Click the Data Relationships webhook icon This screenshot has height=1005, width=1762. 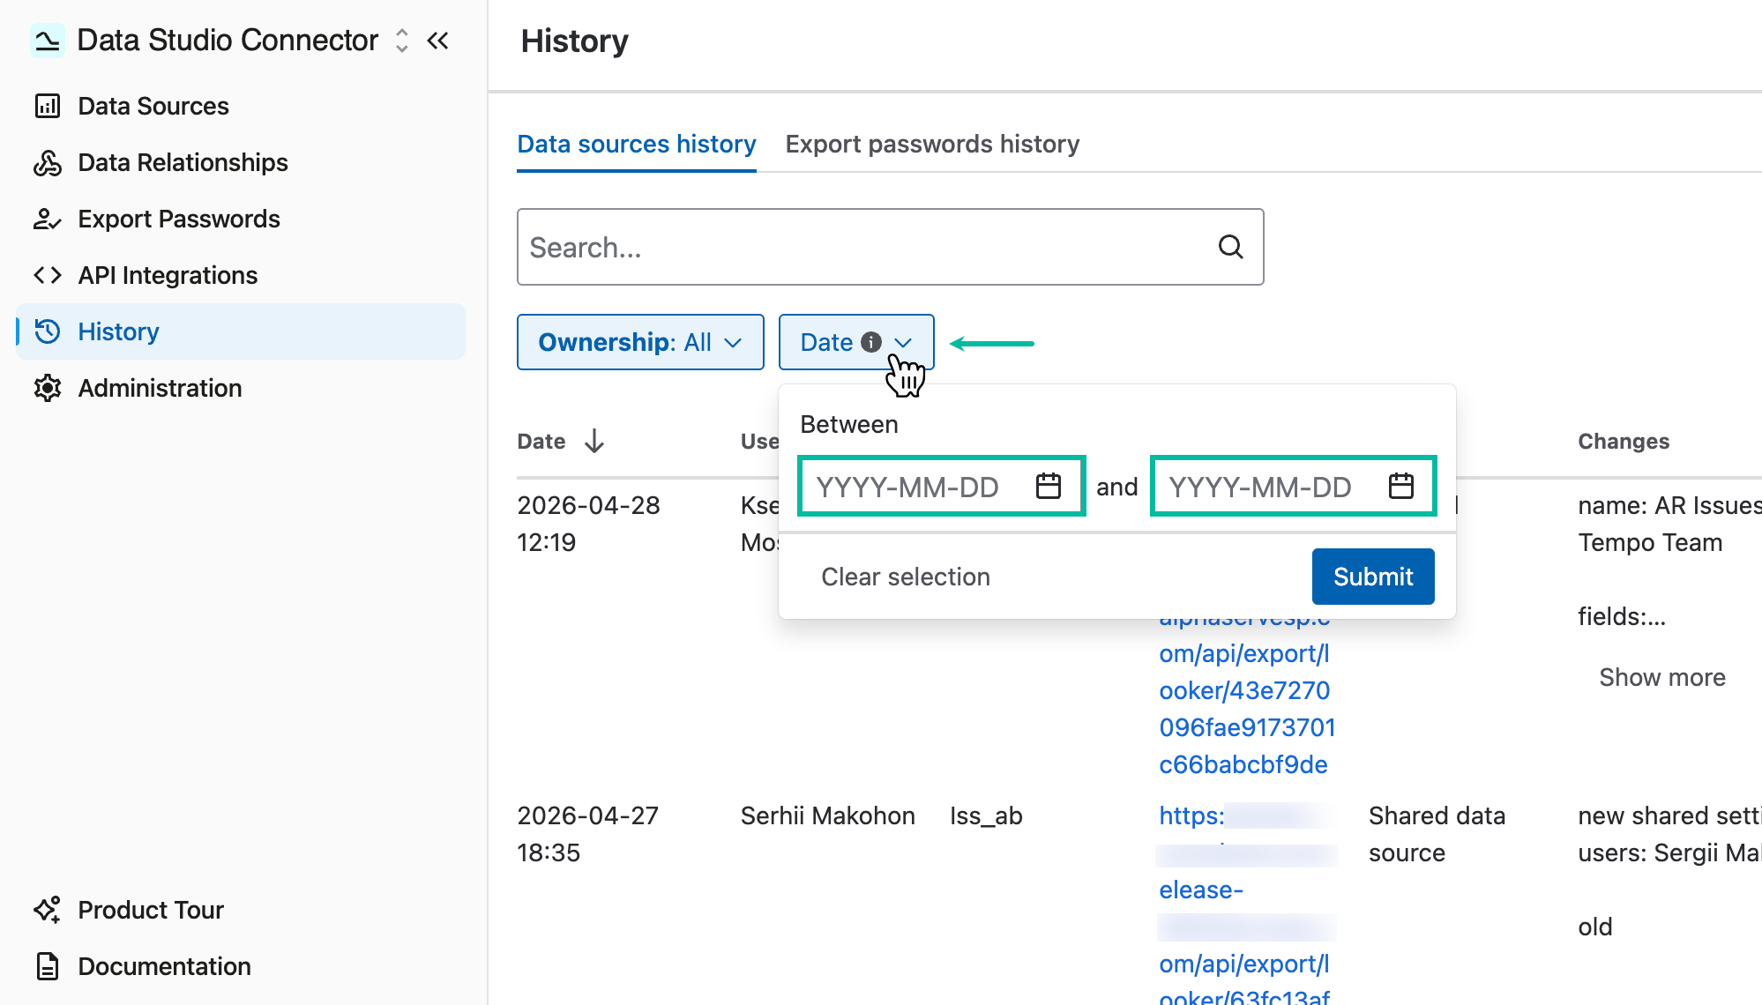[47, 162]
